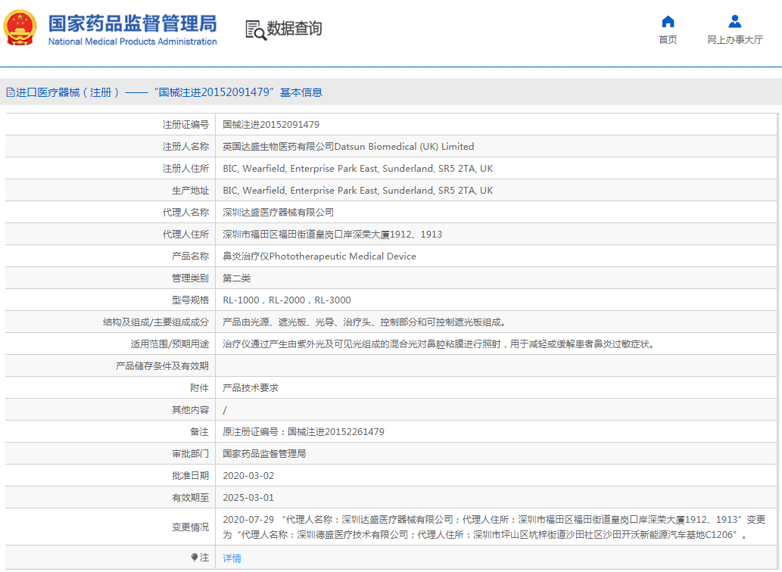The image size is (782, 572).
Task: Click model specs RL-1000, RL-2000, RL-3000
Action: point(287,300)
